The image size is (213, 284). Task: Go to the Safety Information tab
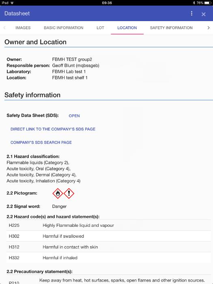tap(171, 28)
